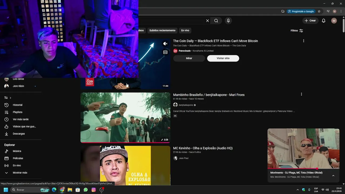
Task: Click the install app icon in address bar
Action: click(283, 11)
